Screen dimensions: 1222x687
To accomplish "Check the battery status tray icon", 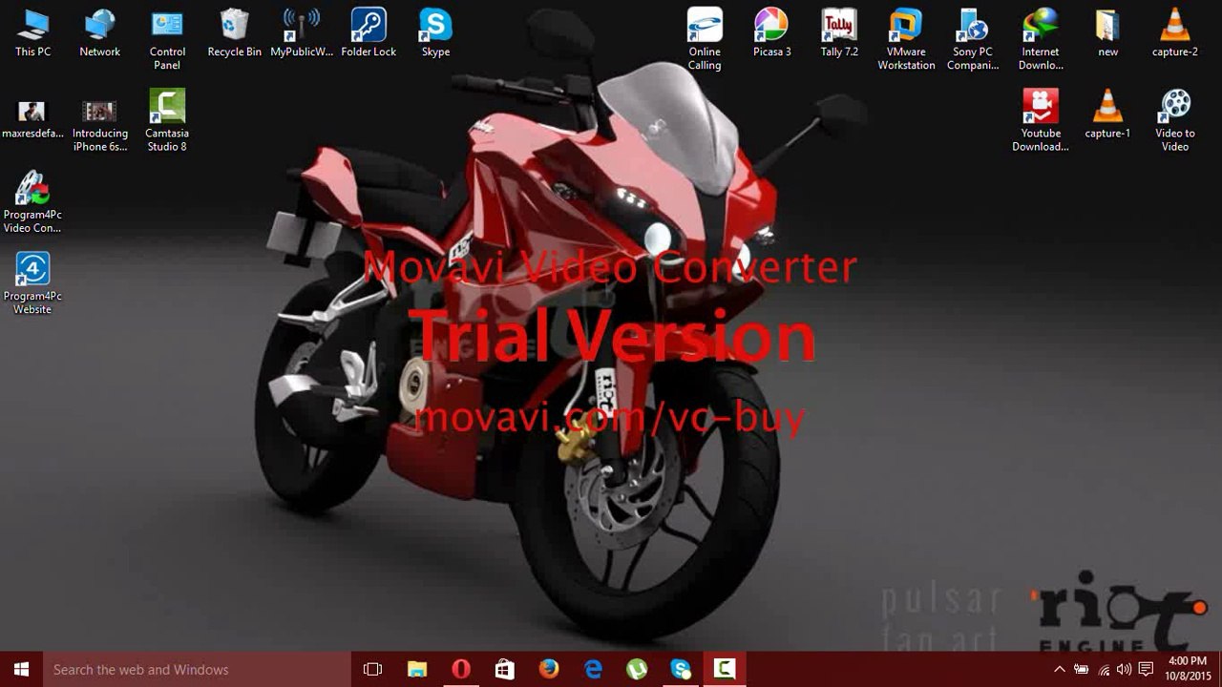I will (x=1082, y=670).
